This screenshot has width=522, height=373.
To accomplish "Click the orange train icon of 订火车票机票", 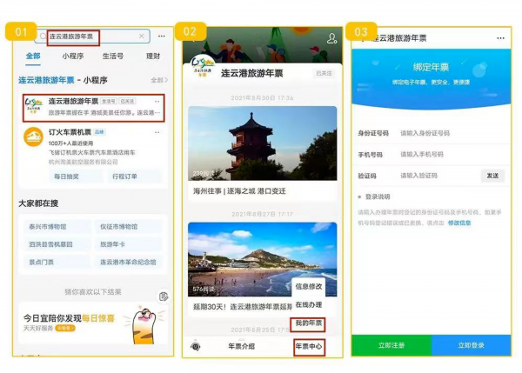I will [x=33, y=137].
